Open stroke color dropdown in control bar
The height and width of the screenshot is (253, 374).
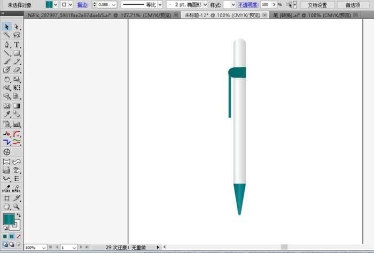coord(71,4)
